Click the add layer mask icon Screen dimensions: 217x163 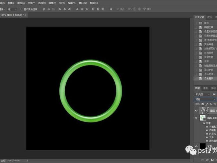pos(212,160)
